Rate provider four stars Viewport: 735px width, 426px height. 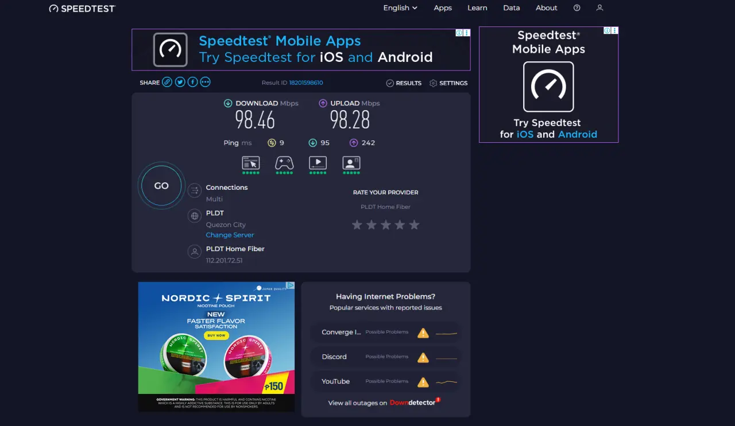point(400,225)
